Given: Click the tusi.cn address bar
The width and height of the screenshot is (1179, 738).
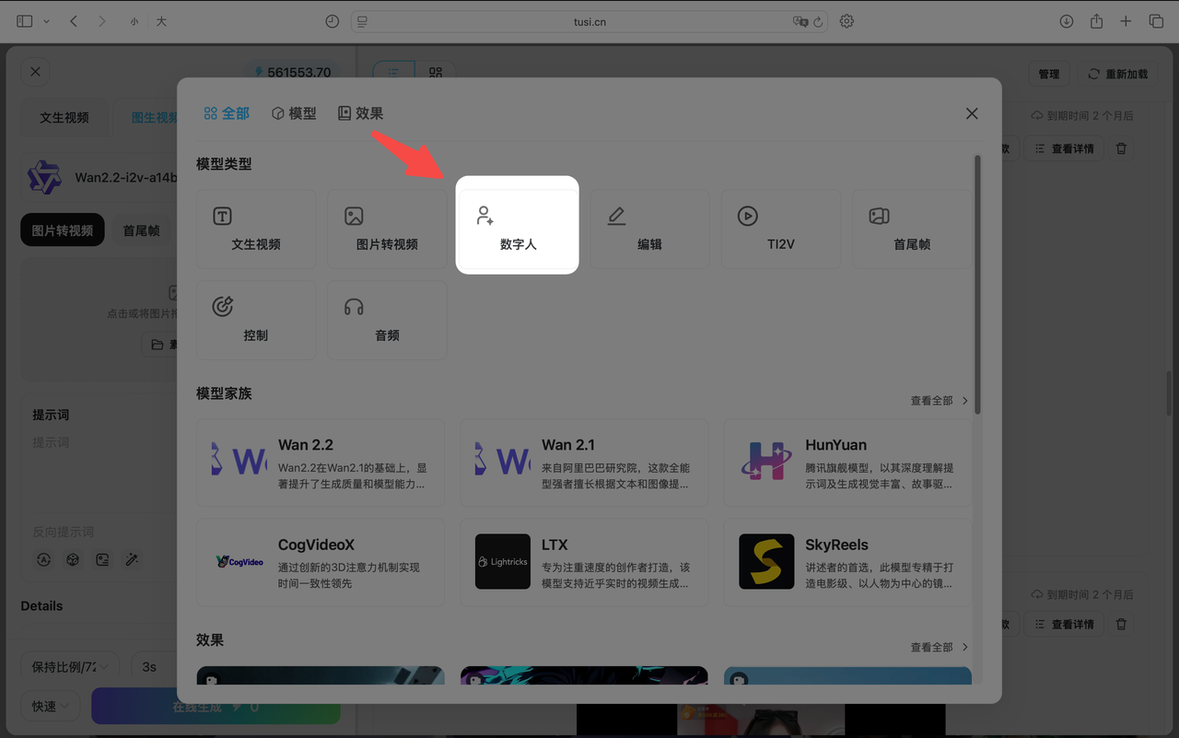Looking at the screenshot, I should tap(589, 21).
